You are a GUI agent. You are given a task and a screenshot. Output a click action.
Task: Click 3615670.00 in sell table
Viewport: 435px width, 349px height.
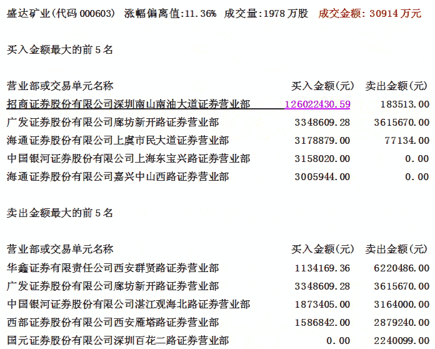click(402, 286)
